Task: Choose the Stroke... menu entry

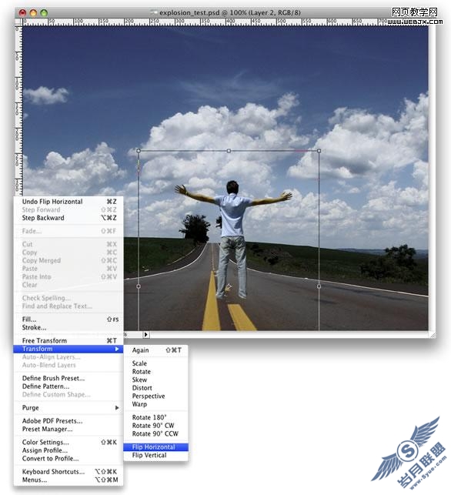Action: (x=68, y=327)
